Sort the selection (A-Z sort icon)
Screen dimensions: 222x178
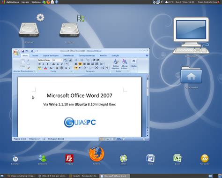[x=103, y=68]
